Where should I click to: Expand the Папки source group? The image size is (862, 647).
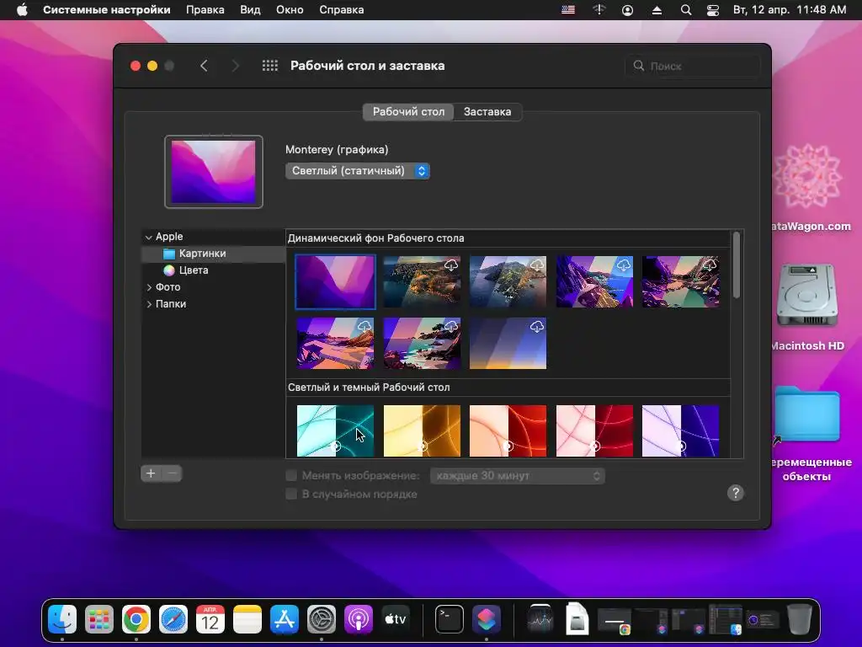click(x=149, y=304)
